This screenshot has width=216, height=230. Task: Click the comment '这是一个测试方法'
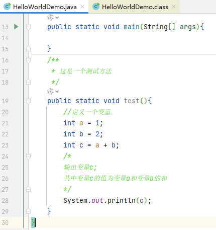pyautogui.click(x=86, y=71)
